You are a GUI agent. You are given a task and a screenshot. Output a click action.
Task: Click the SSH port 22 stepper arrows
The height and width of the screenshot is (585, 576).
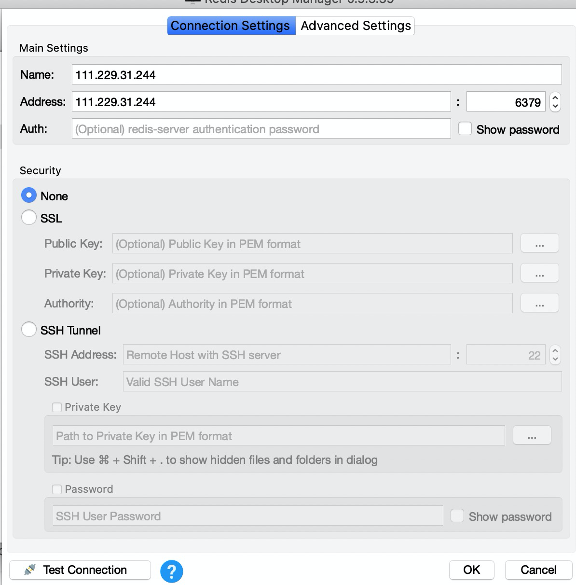coord(555,355)
